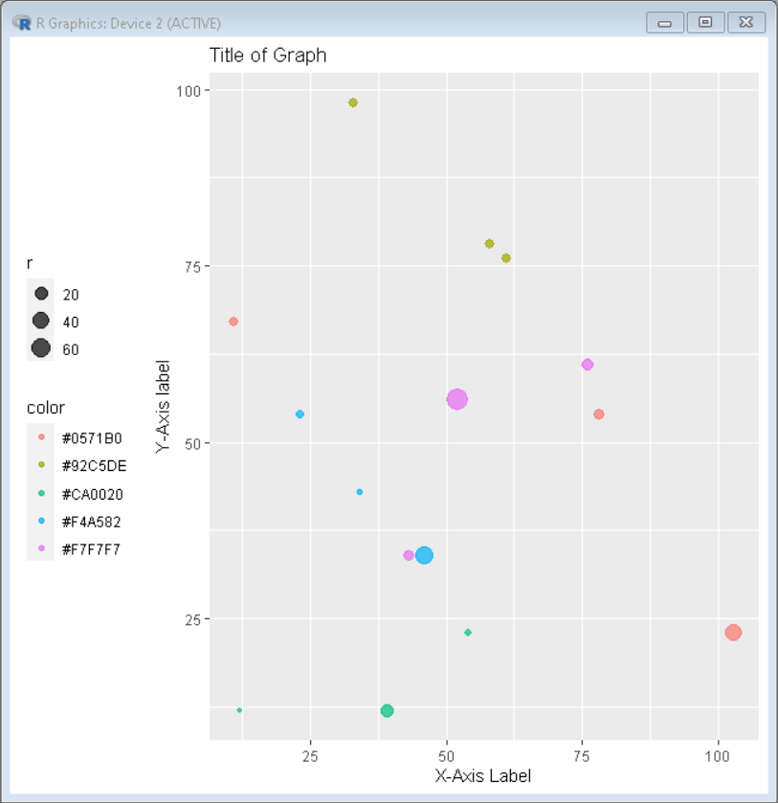Click the X-Axis Label text
This screenshot has height=803, width=778.
(480, 776)
